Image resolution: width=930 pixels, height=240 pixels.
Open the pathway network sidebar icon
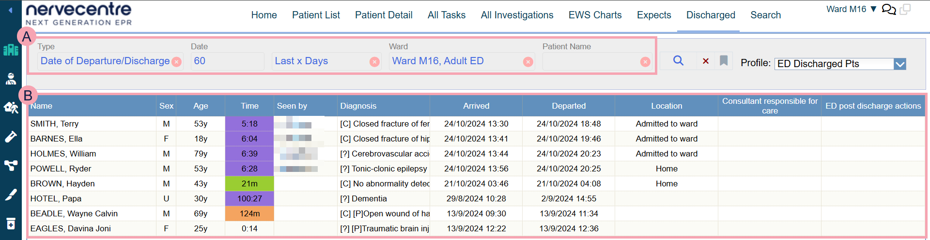[x=11, y=166]
